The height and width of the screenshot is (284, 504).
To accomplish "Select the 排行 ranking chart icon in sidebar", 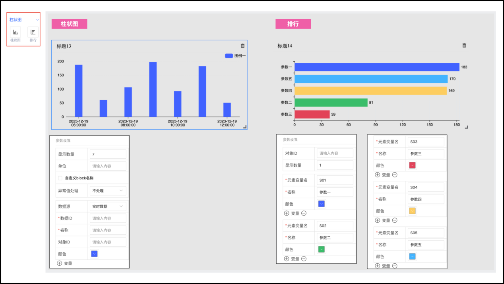I will point(33,32).
